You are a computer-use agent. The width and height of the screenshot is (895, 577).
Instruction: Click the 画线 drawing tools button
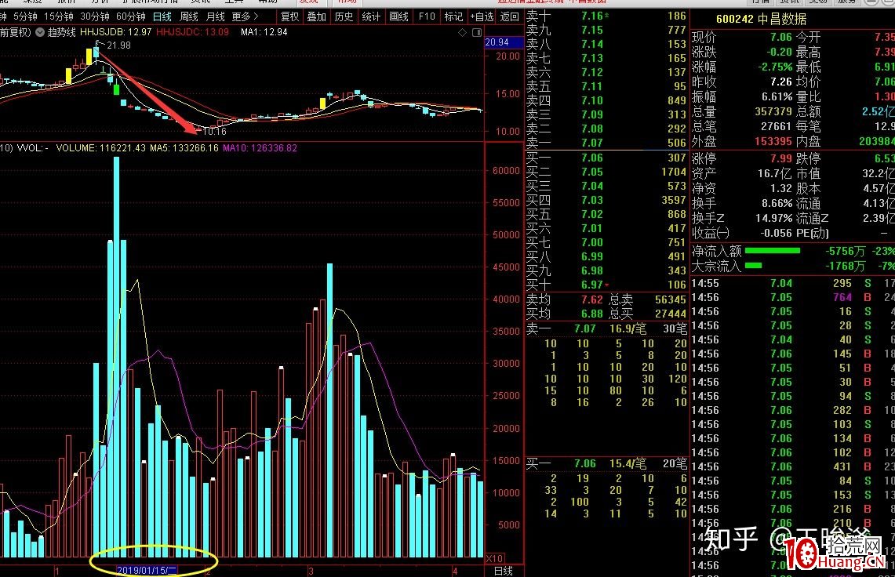click(399, 16)
